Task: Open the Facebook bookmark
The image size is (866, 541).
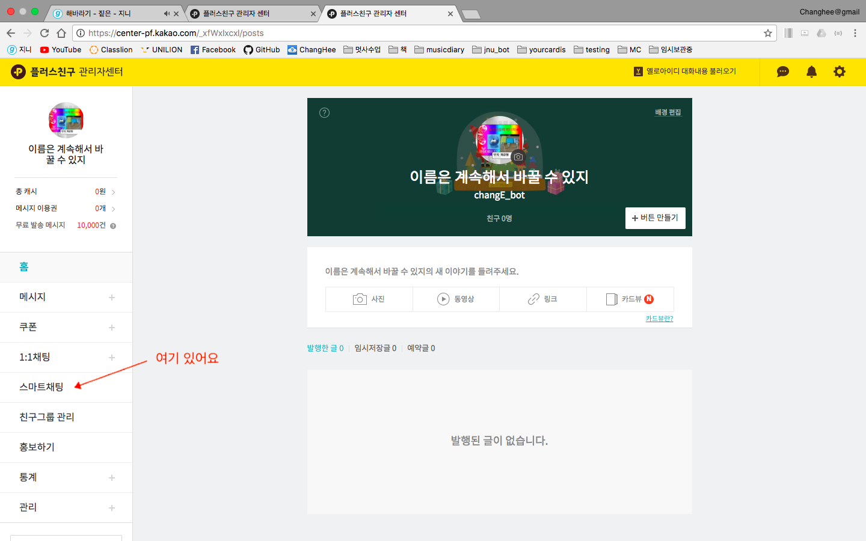Action: 213,50
